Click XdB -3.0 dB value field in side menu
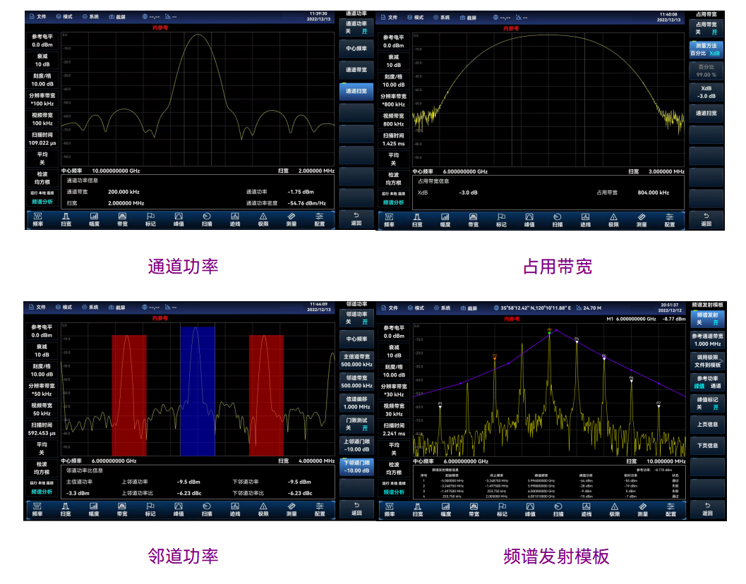This screenshot has width=746, height=584. [706, 92]
